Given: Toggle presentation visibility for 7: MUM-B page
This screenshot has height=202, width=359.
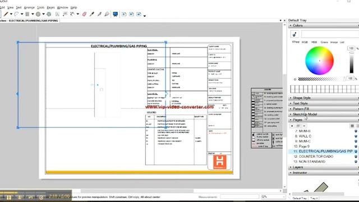Looking at the screenshot, I should point(356,131).
